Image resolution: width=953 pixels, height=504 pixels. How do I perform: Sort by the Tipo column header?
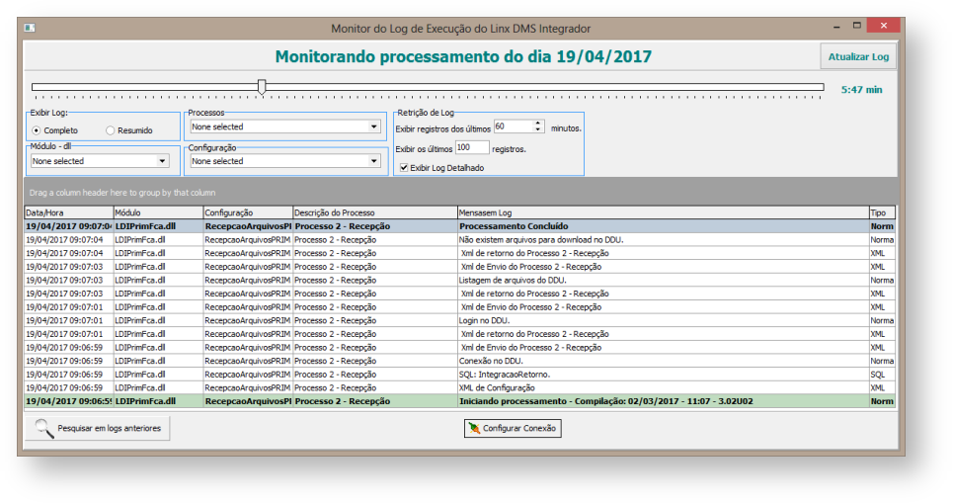coord(882,212)
